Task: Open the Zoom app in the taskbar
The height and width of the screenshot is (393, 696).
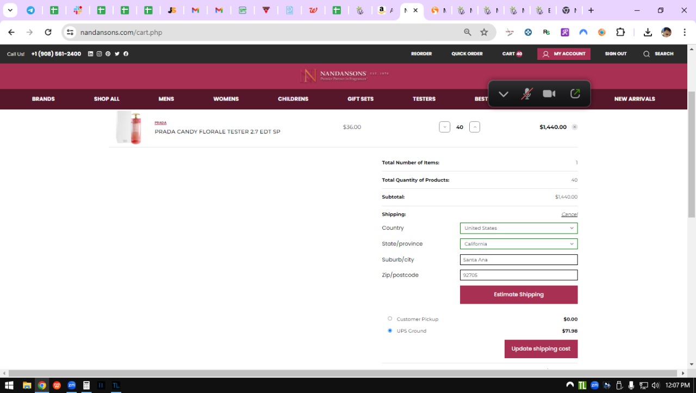Action: tap(71, 385)
